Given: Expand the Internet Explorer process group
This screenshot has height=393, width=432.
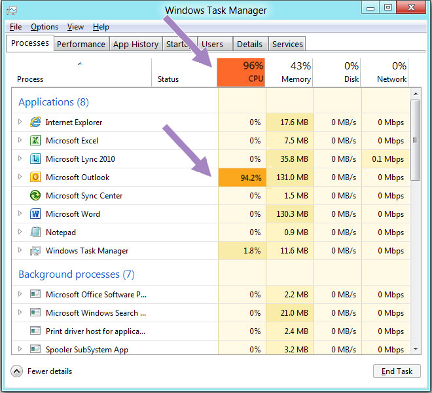Looking at the screenshot, I should (x=20, y=122).
